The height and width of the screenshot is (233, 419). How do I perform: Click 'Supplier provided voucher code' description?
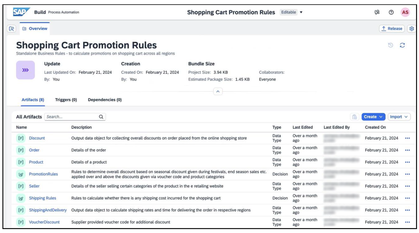(121, 222)
